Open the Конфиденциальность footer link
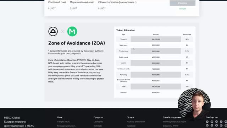This screenshot has width=227, height=128. pos(66,126)
